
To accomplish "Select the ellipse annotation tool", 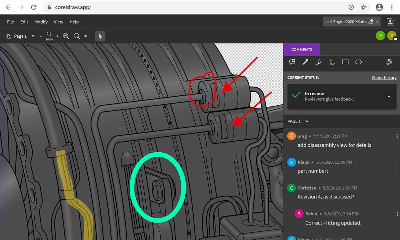I will tap(359, 62).
